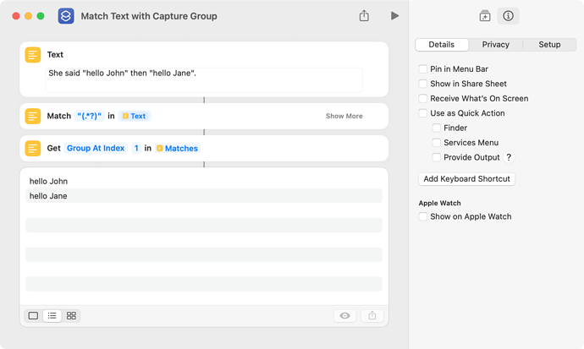The image size is (584, 349).
Task: Minimize the window with the yellow button
Action: [28, 16]
